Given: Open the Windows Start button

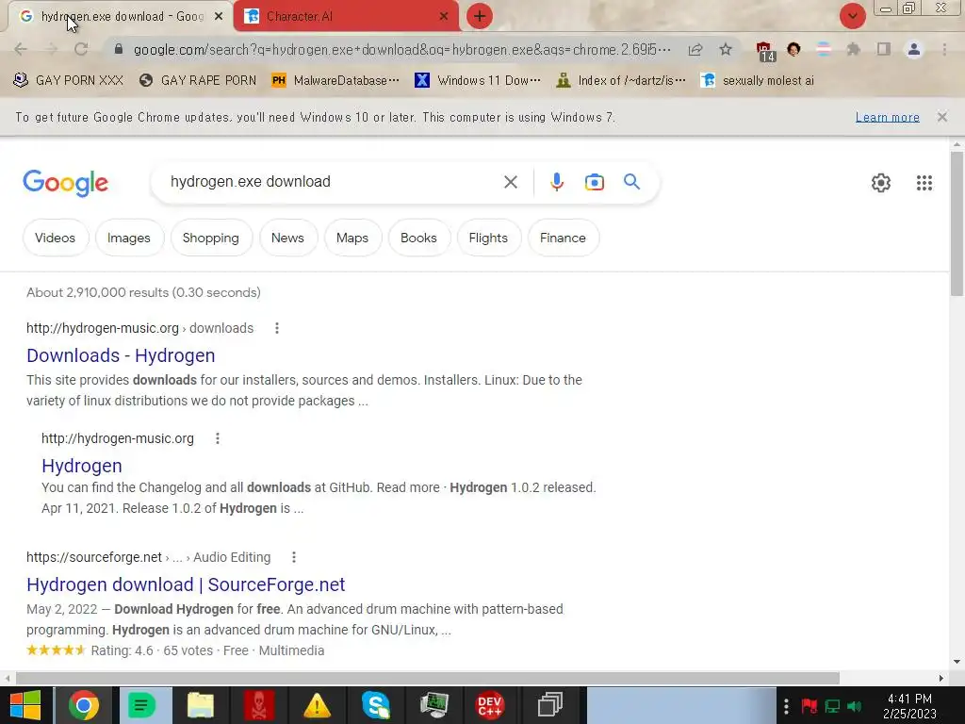Looking at the screenshot, I should (x=25, y=705).
